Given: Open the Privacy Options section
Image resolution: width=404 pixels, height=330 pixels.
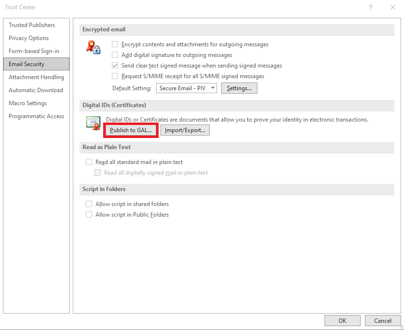Looking at the screenshot, I should coord(28,38).
